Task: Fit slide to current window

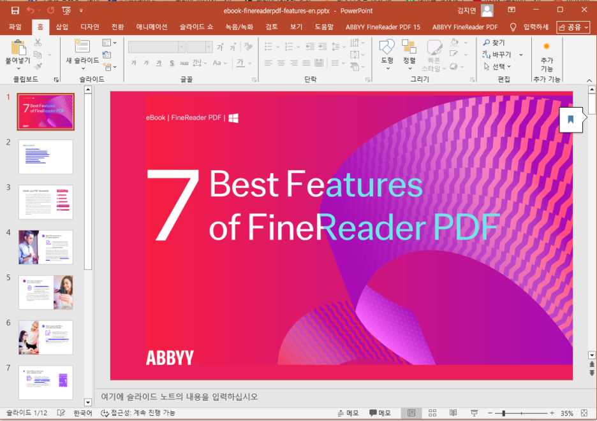Action: coord(584,413)
